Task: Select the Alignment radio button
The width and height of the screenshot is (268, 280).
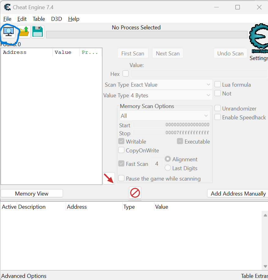Action: (x=168, y=159)
